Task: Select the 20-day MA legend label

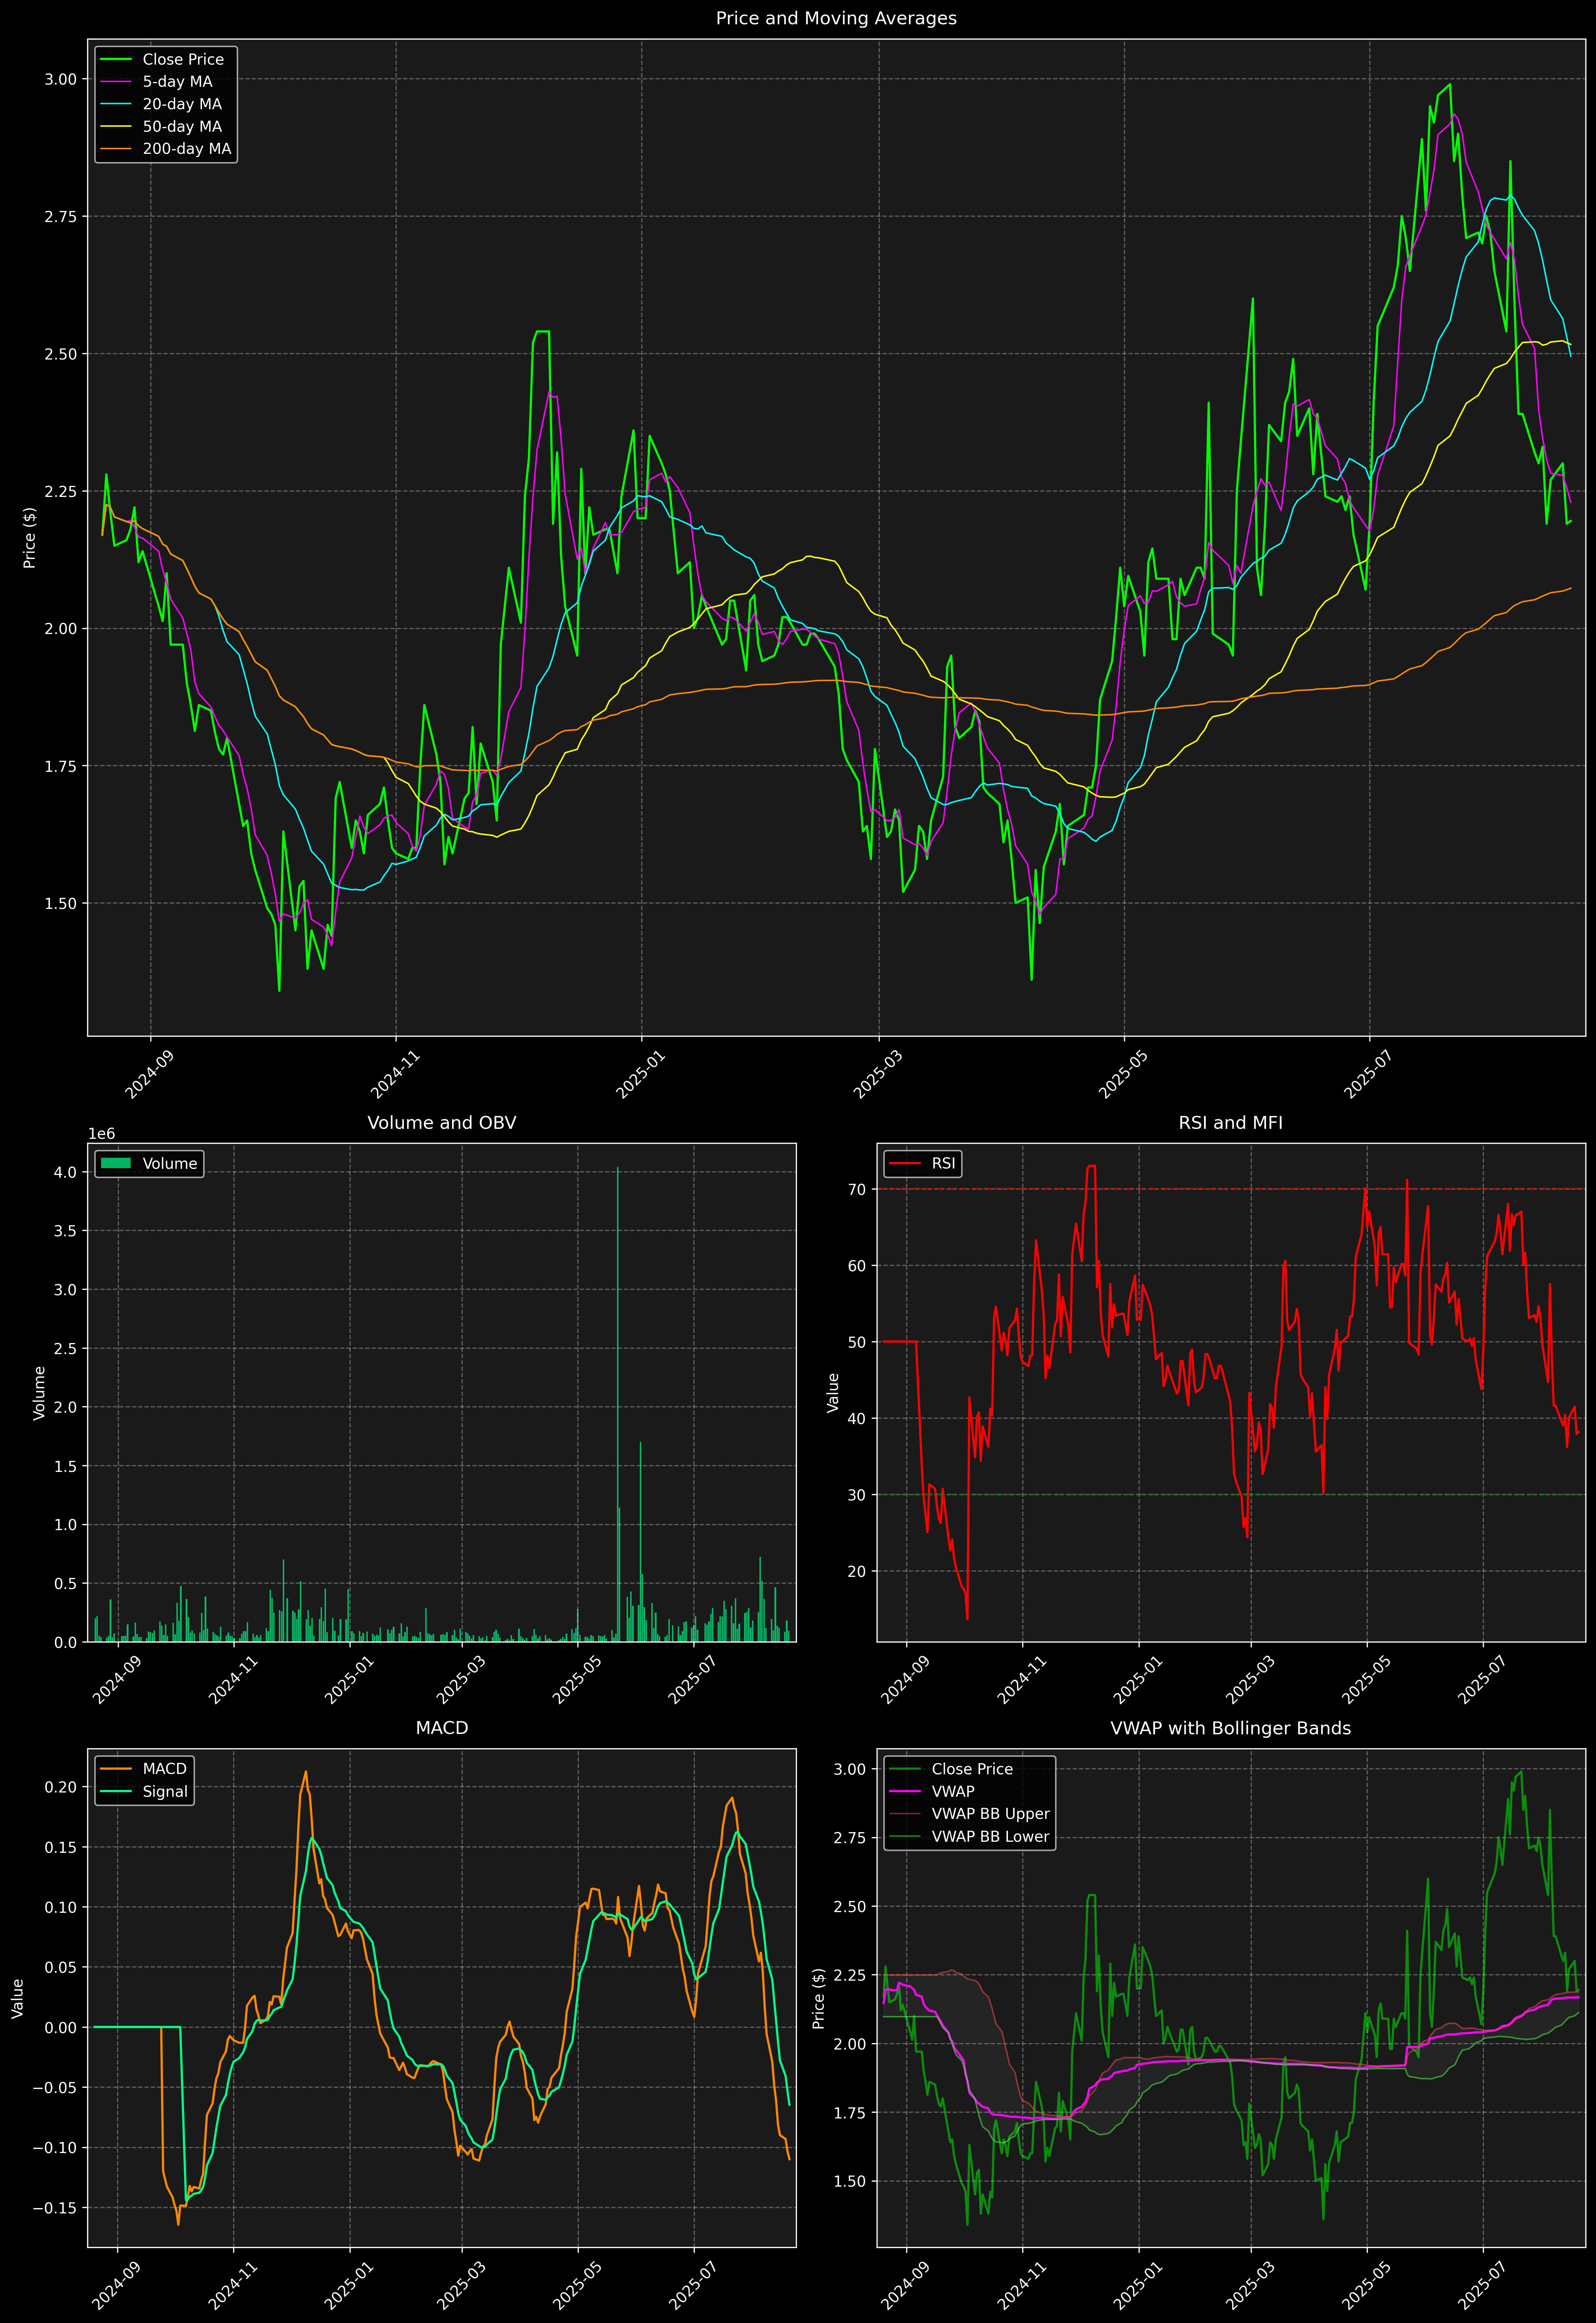Action: [182, 104]
